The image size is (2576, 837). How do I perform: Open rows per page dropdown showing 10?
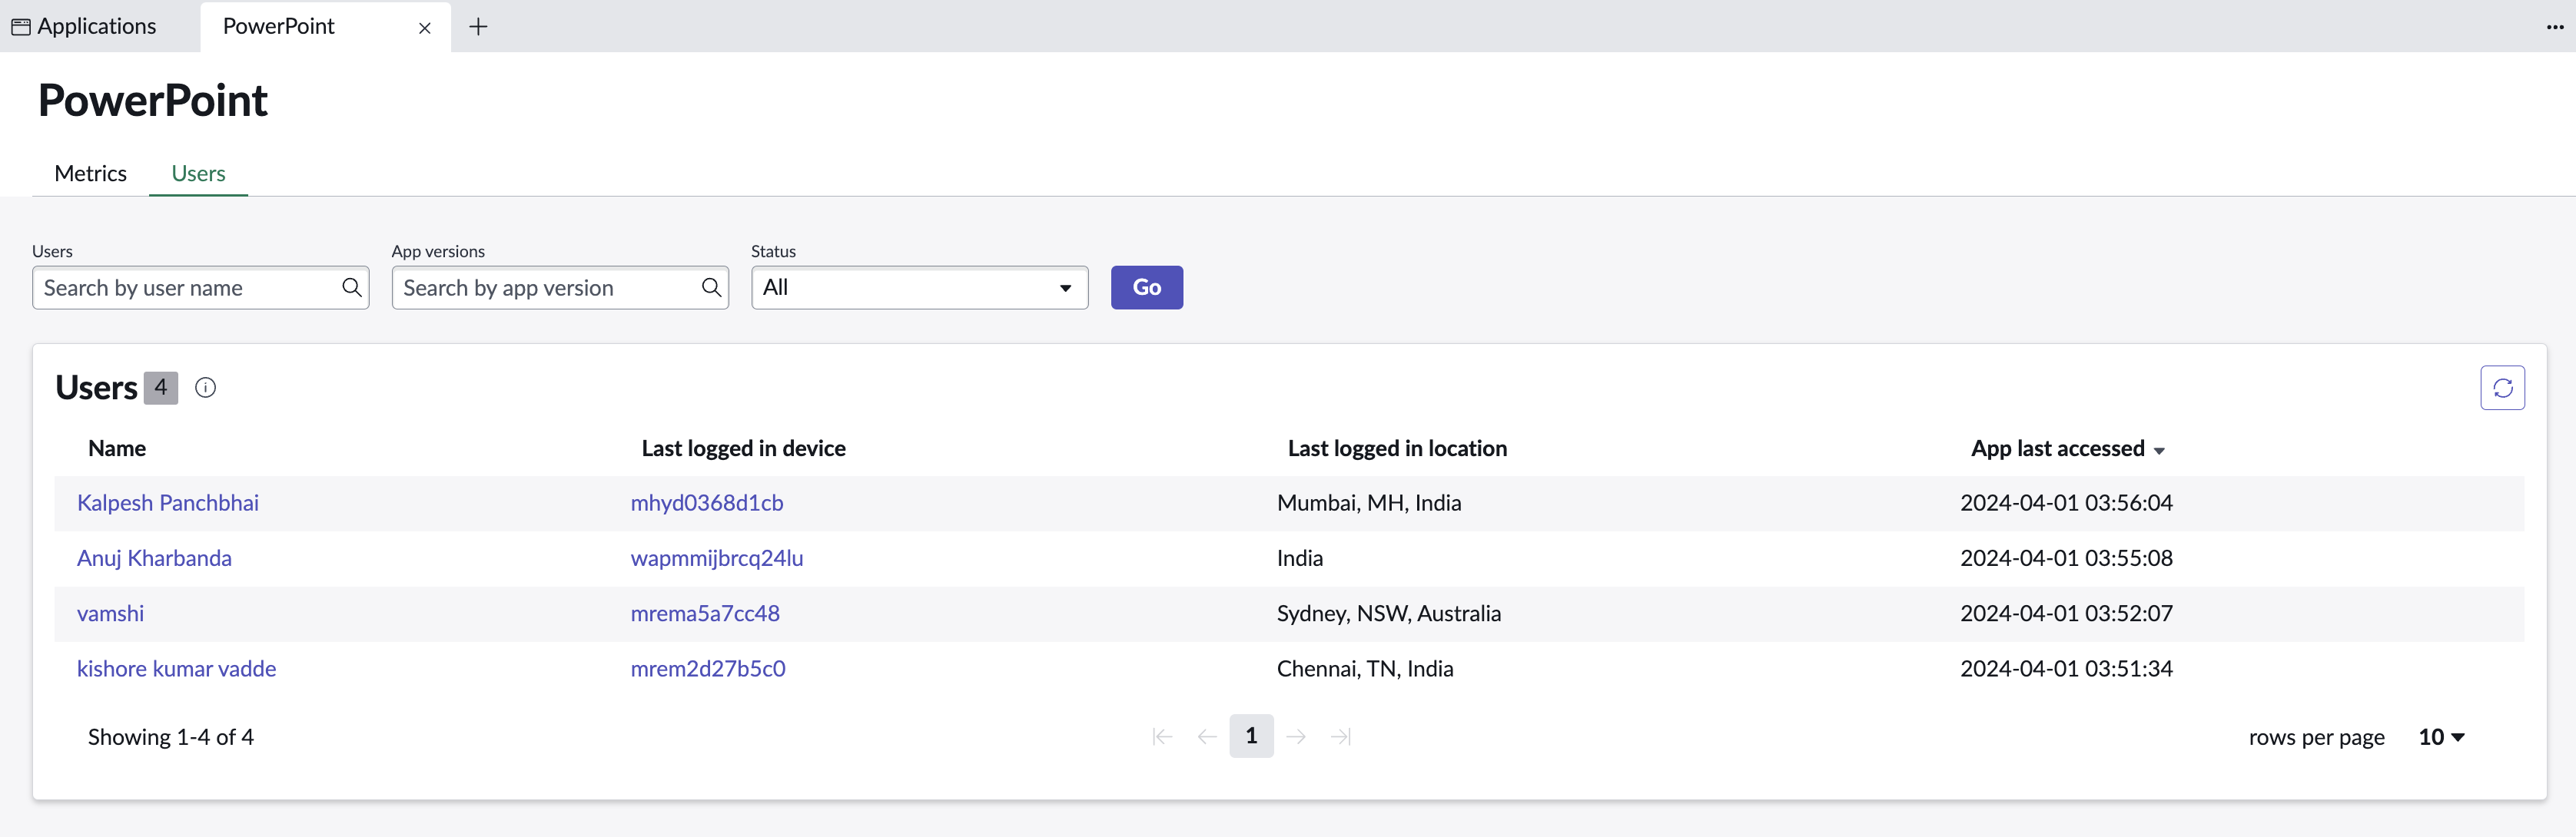(2441, 737)
